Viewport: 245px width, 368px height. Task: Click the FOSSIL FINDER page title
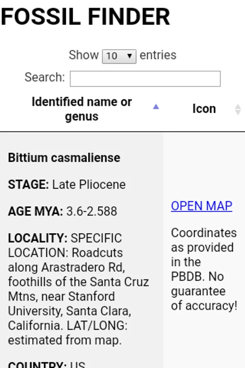[x=85, y=16]
